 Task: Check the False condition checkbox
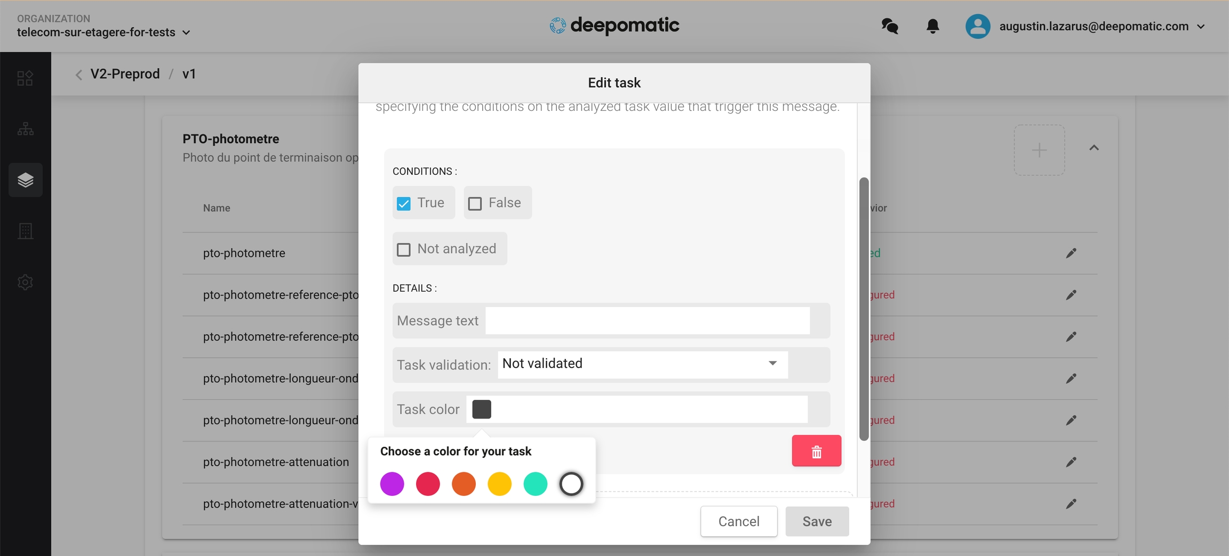click(x=475, y=203)
